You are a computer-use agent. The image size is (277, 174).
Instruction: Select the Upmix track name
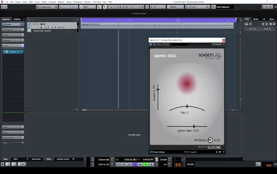coord(42,24)
